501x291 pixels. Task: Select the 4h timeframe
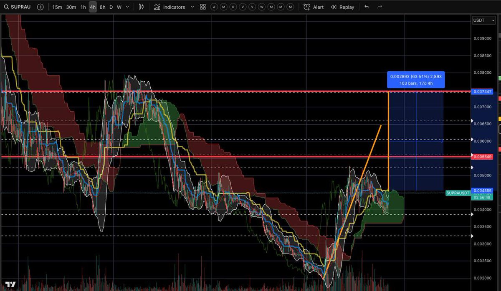click(93, 7)
